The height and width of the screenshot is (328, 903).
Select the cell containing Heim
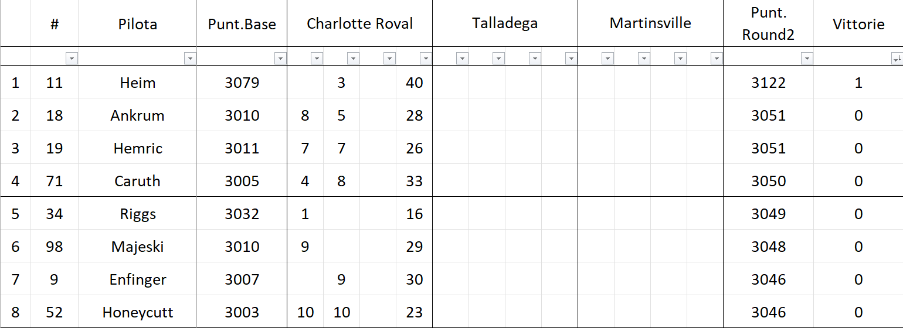[x=137, y=83]
